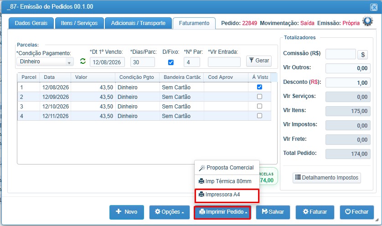
Task: Check À Vista for parcel dated 12/09/2026
Action: coord(259,97)
